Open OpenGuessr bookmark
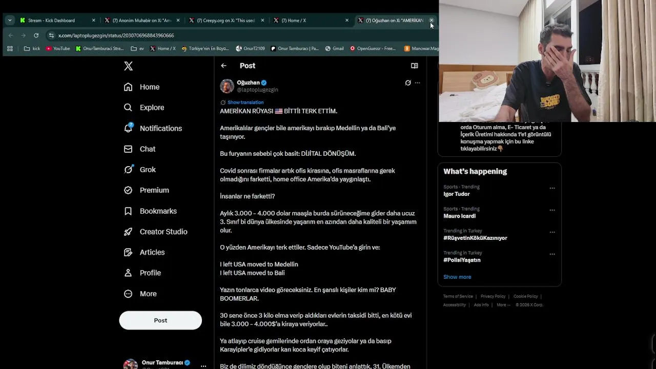This screenshot has width=656, height=369. [x=373, y=49]
